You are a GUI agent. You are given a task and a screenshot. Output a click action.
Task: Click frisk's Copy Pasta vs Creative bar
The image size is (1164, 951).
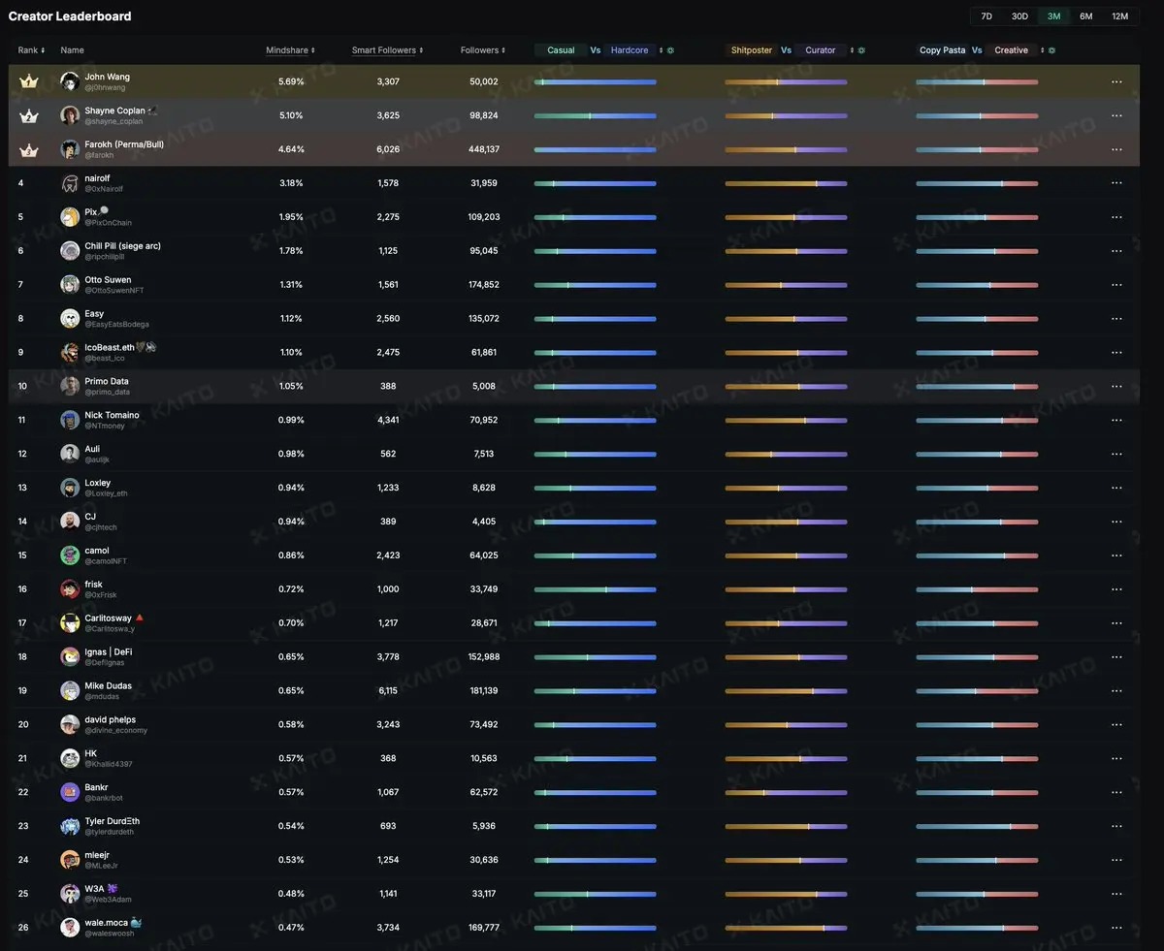point(977,589)
